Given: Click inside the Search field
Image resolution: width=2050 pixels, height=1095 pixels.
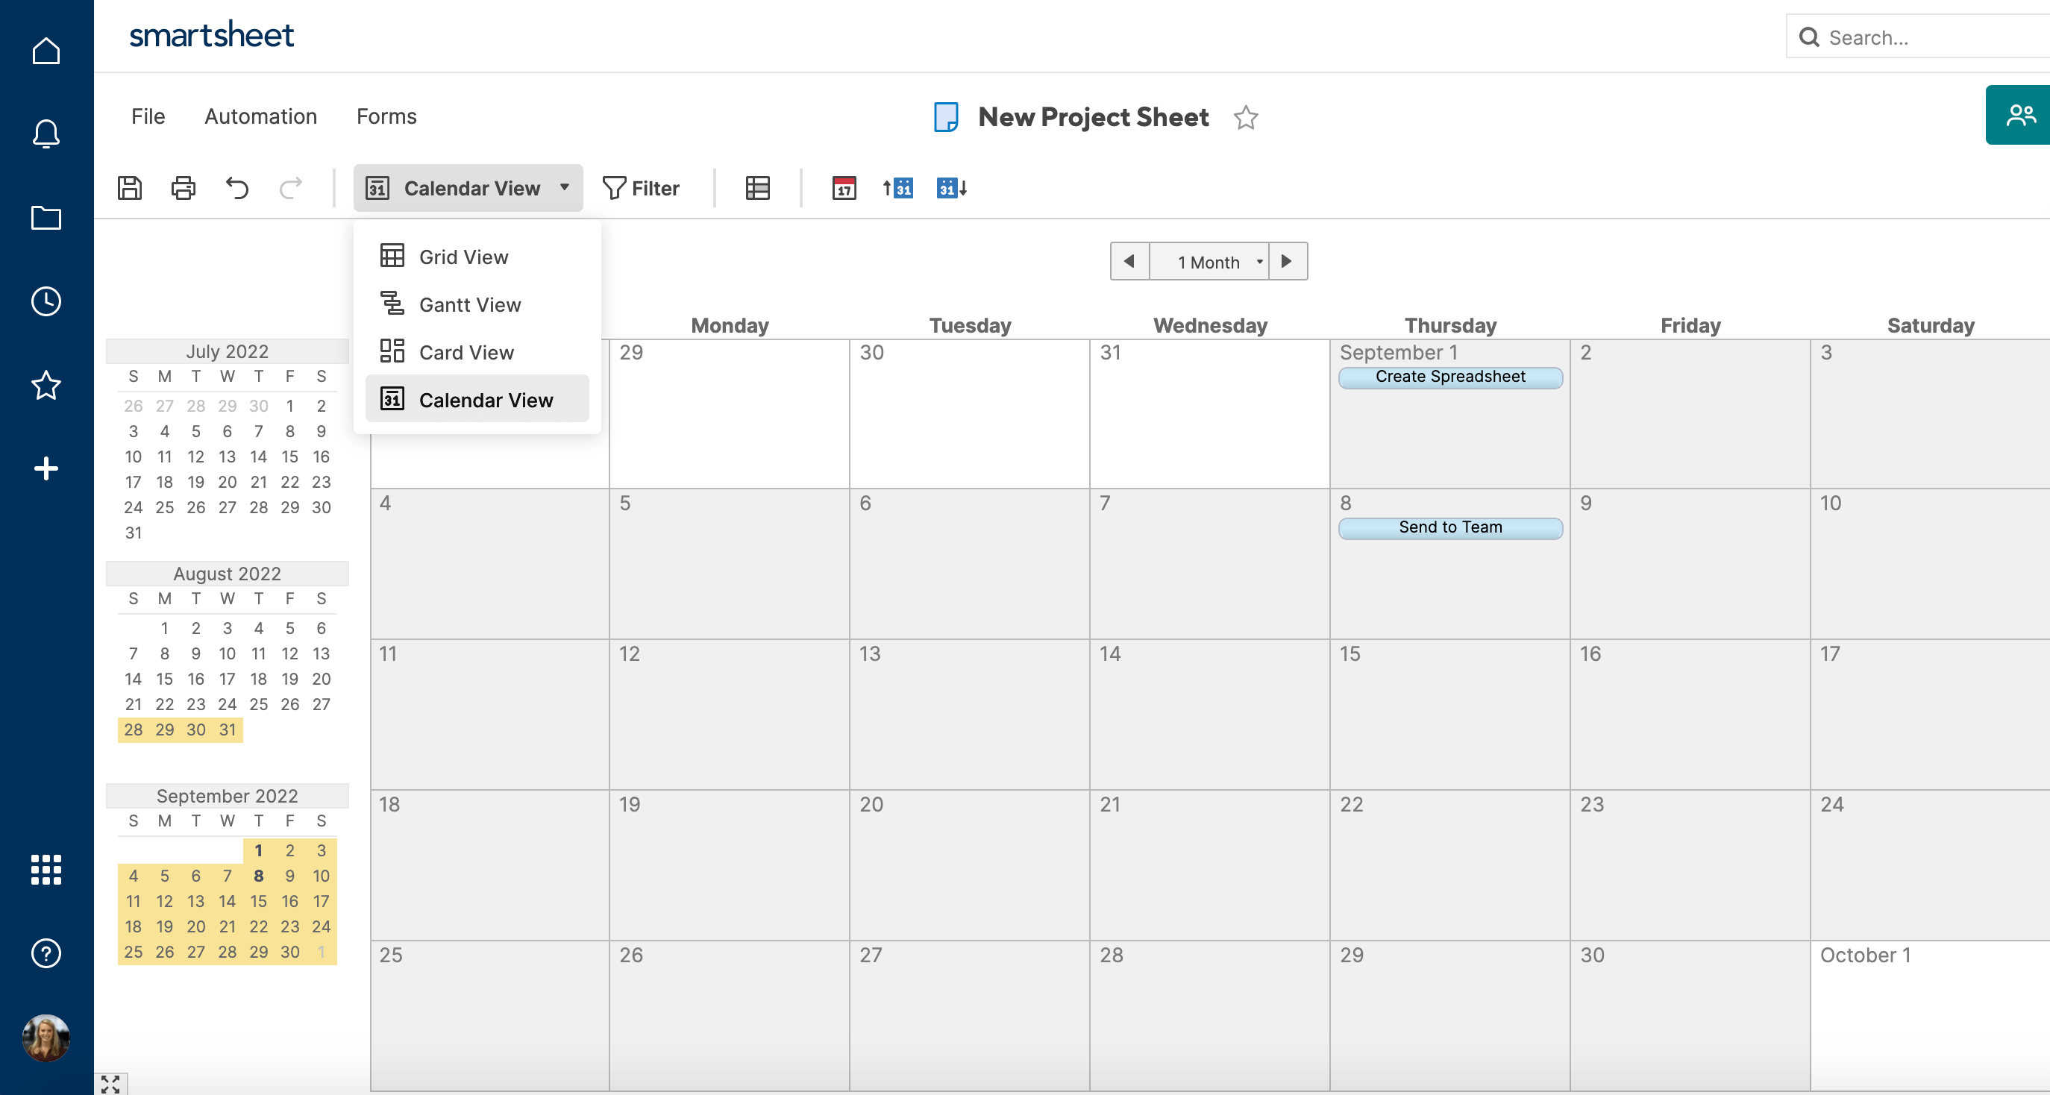Looking at the screenshot, I should point(1926,37).
